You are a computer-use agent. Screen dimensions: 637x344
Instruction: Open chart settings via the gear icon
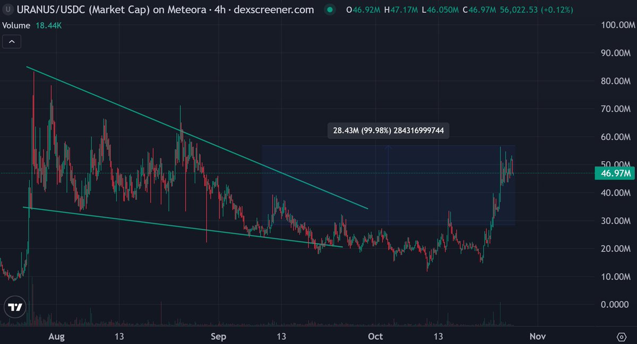coord(622,337)
